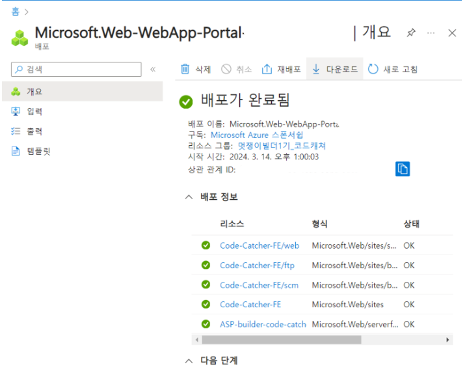Click the OK status of ASP-builder-code-catch

[409, 324]
